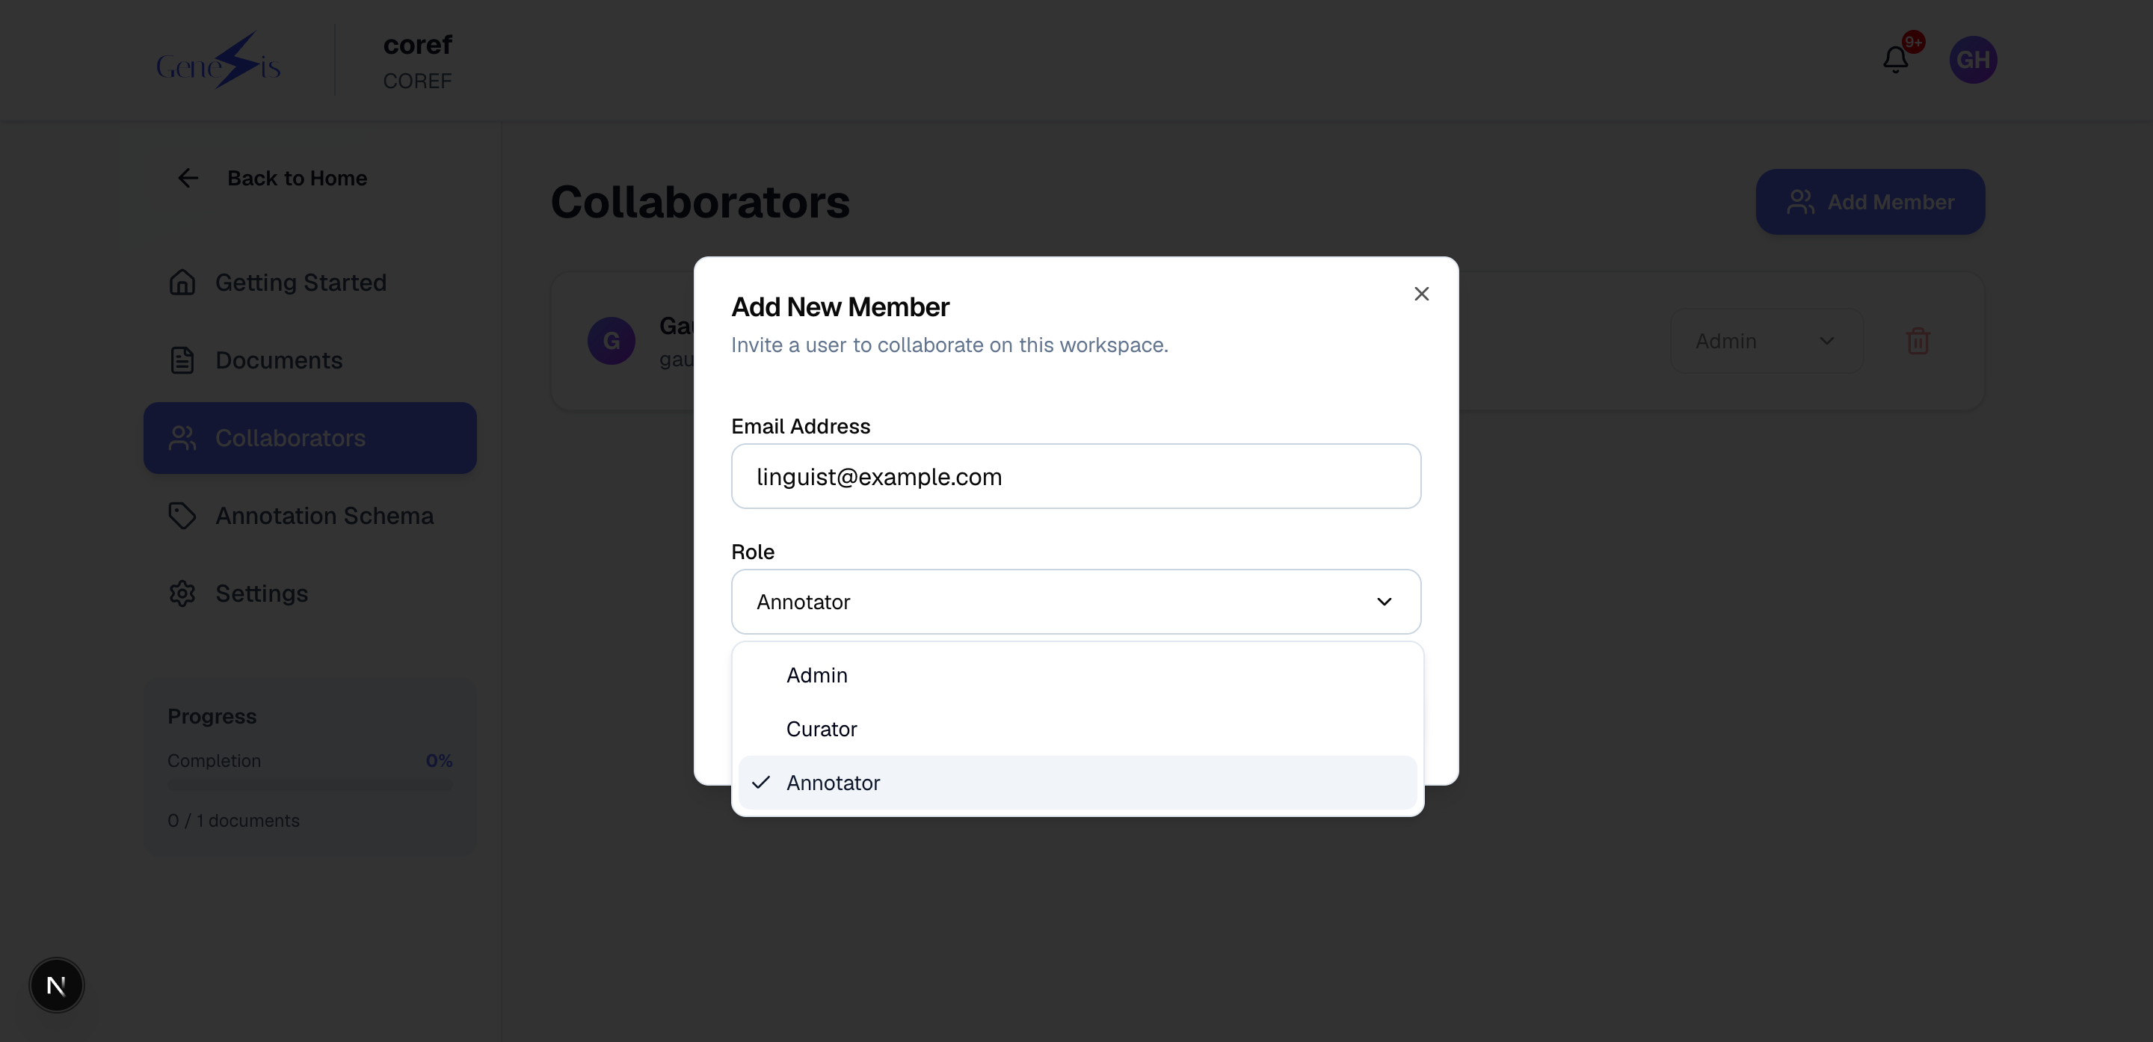The image size is (2153, 1042).
Task: Click the Getting Started home icon
Action: point(182,283)
